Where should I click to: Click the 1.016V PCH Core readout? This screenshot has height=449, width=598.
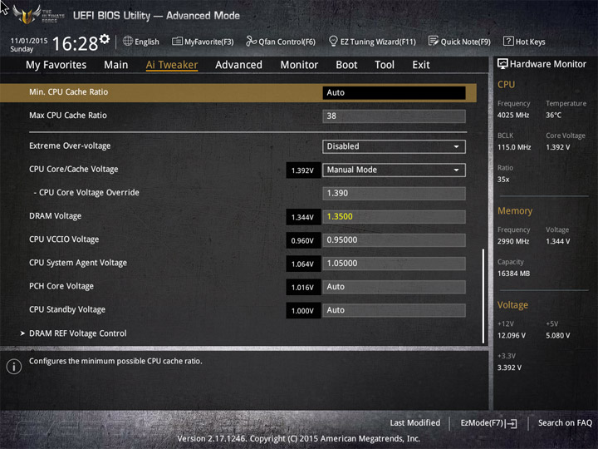pyautogui.click(x=303, y=287)
